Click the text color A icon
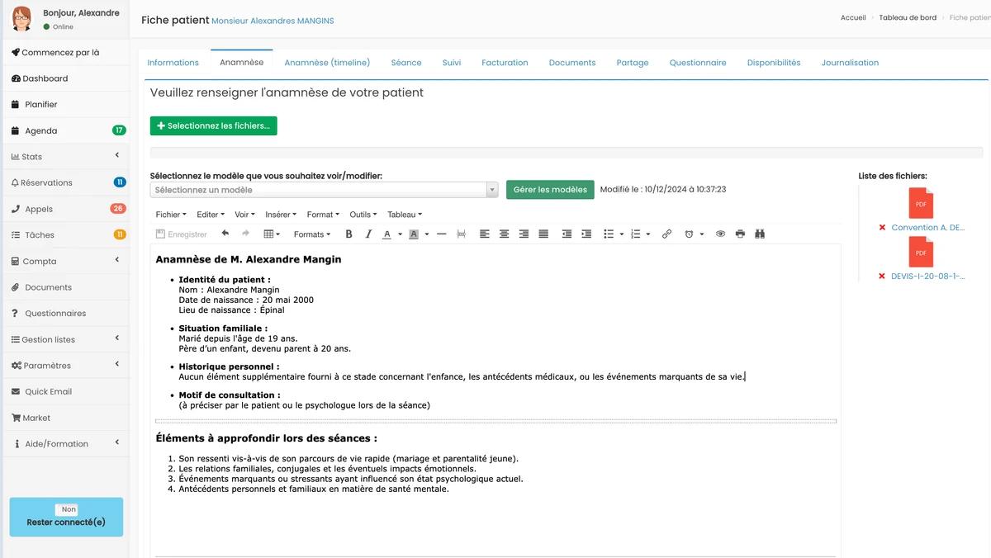Image resolution: width=991 pixels, height=558 pixels. (386, 234)
